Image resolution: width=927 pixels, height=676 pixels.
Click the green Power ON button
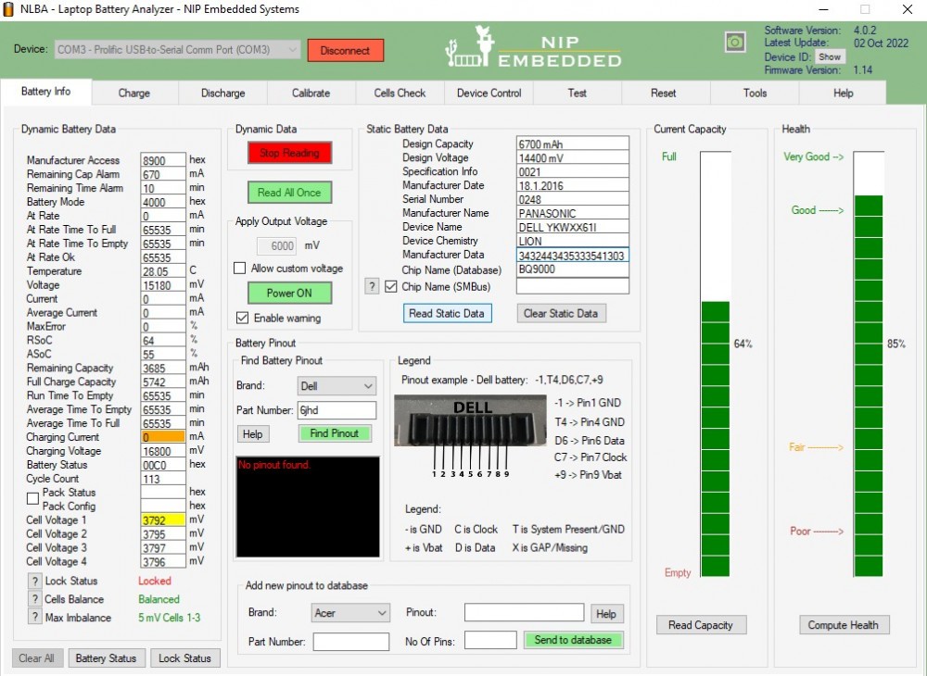(x=289, y=293)
